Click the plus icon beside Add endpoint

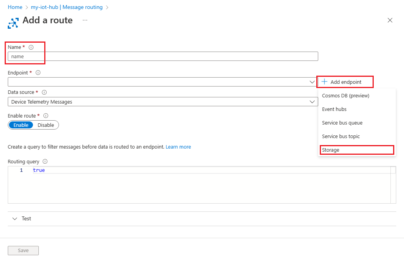324,82
